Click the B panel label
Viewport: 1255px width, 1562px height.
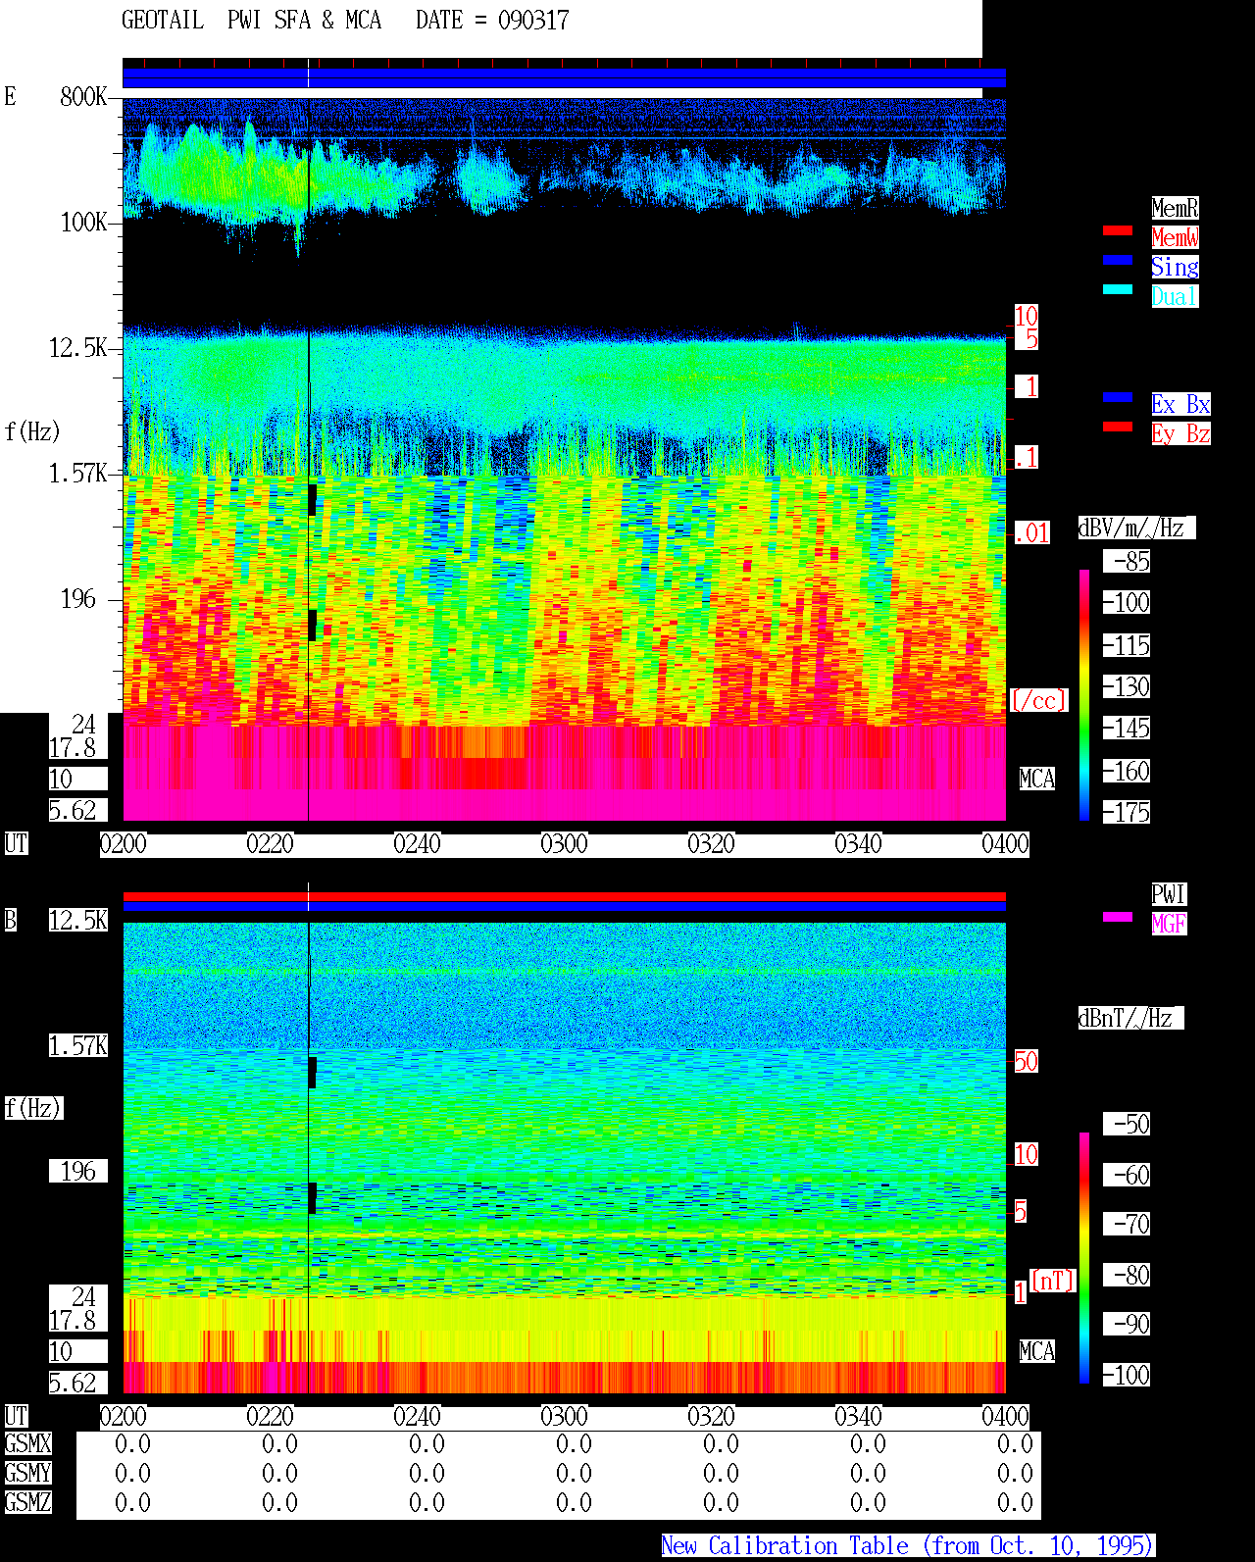(10, 920)
